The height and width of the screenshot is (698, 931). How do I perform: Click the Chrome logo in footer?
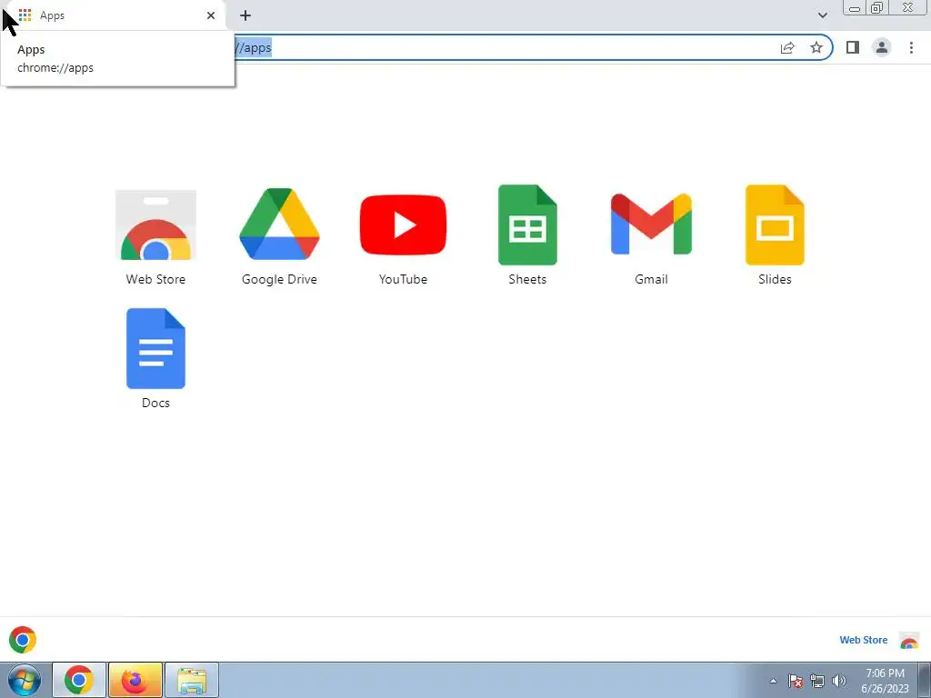coord(23,640)
